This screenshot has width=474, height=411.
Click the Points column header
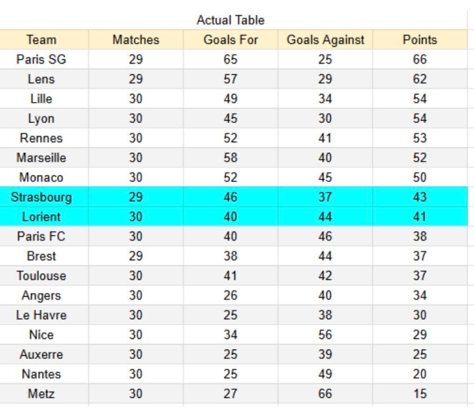pyautogui.click(x=420, y=40)
